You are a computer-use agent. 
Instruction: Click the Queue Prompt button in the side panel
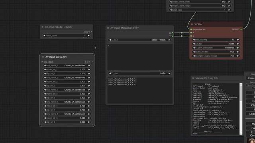pyautogui.click(x=251, y=78)
